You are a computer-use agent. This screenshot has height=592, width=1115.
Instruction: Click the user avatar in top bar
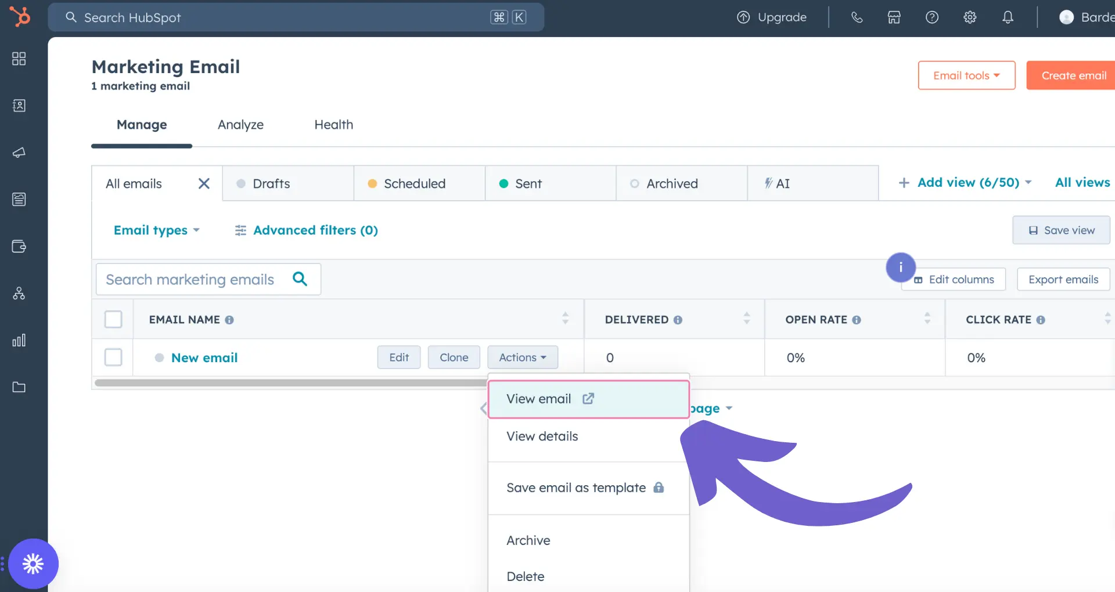pyautogui.click(x=1067, y=17)
